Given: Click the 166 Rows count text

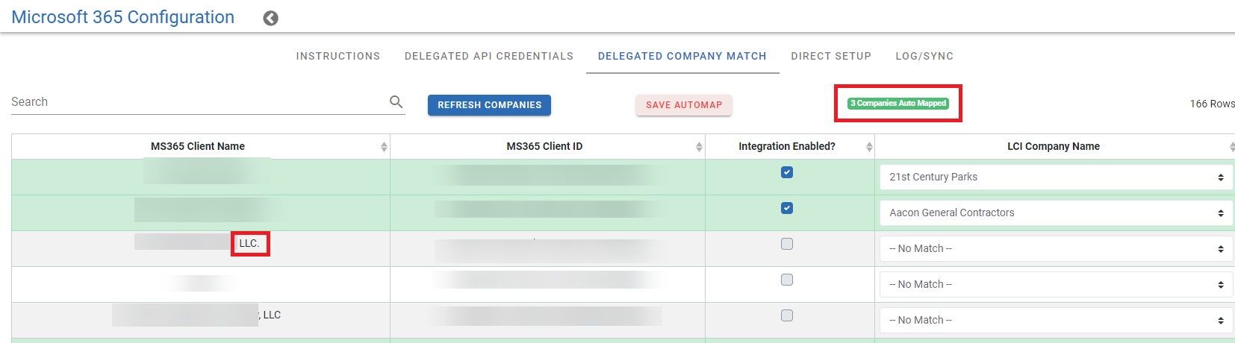Looking at the screenshot, I should click(x=1212, y=104).
